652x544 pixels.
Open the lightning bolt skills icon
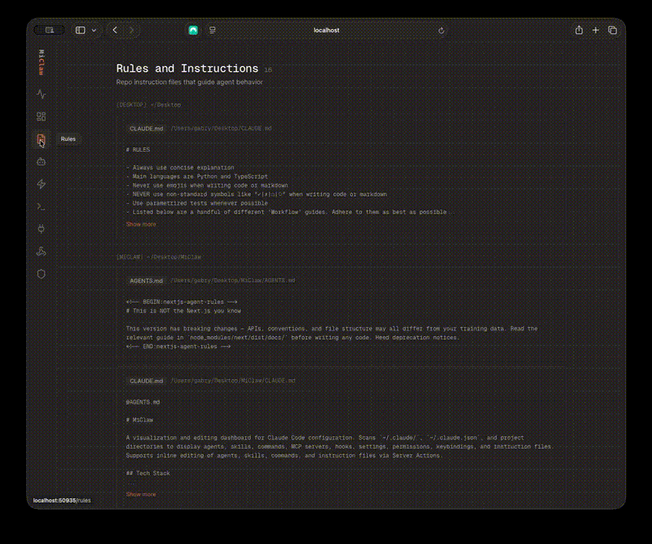pos(41,184)
